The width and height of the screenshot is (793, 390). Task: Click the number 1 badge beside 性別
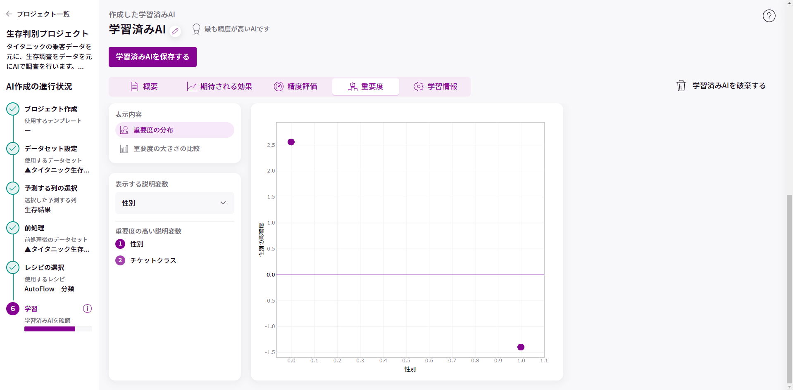120,244
